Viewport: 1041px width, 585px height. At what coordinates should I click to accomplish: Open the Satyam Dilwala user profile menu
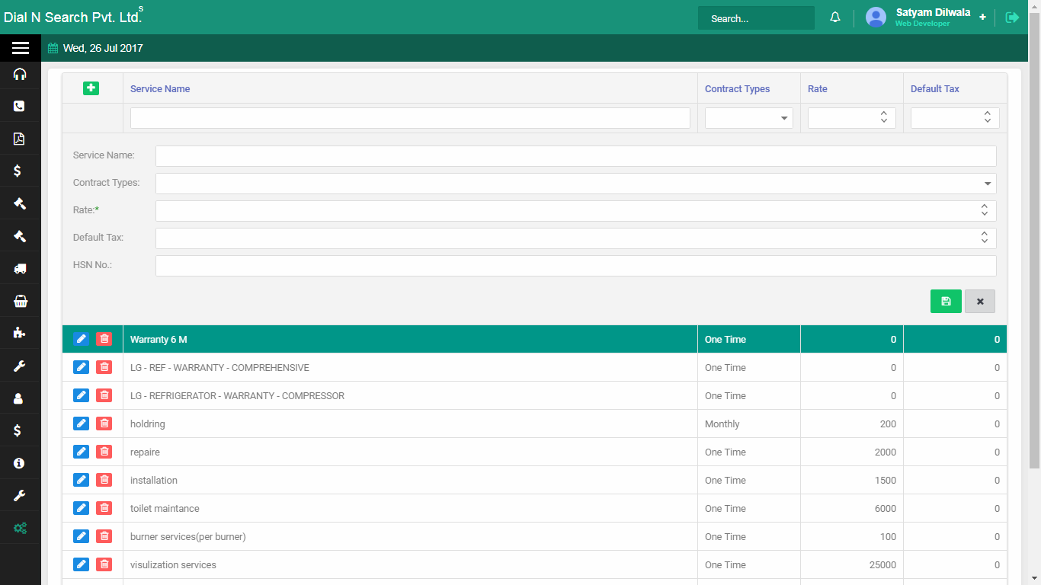(x=932, y=18)
